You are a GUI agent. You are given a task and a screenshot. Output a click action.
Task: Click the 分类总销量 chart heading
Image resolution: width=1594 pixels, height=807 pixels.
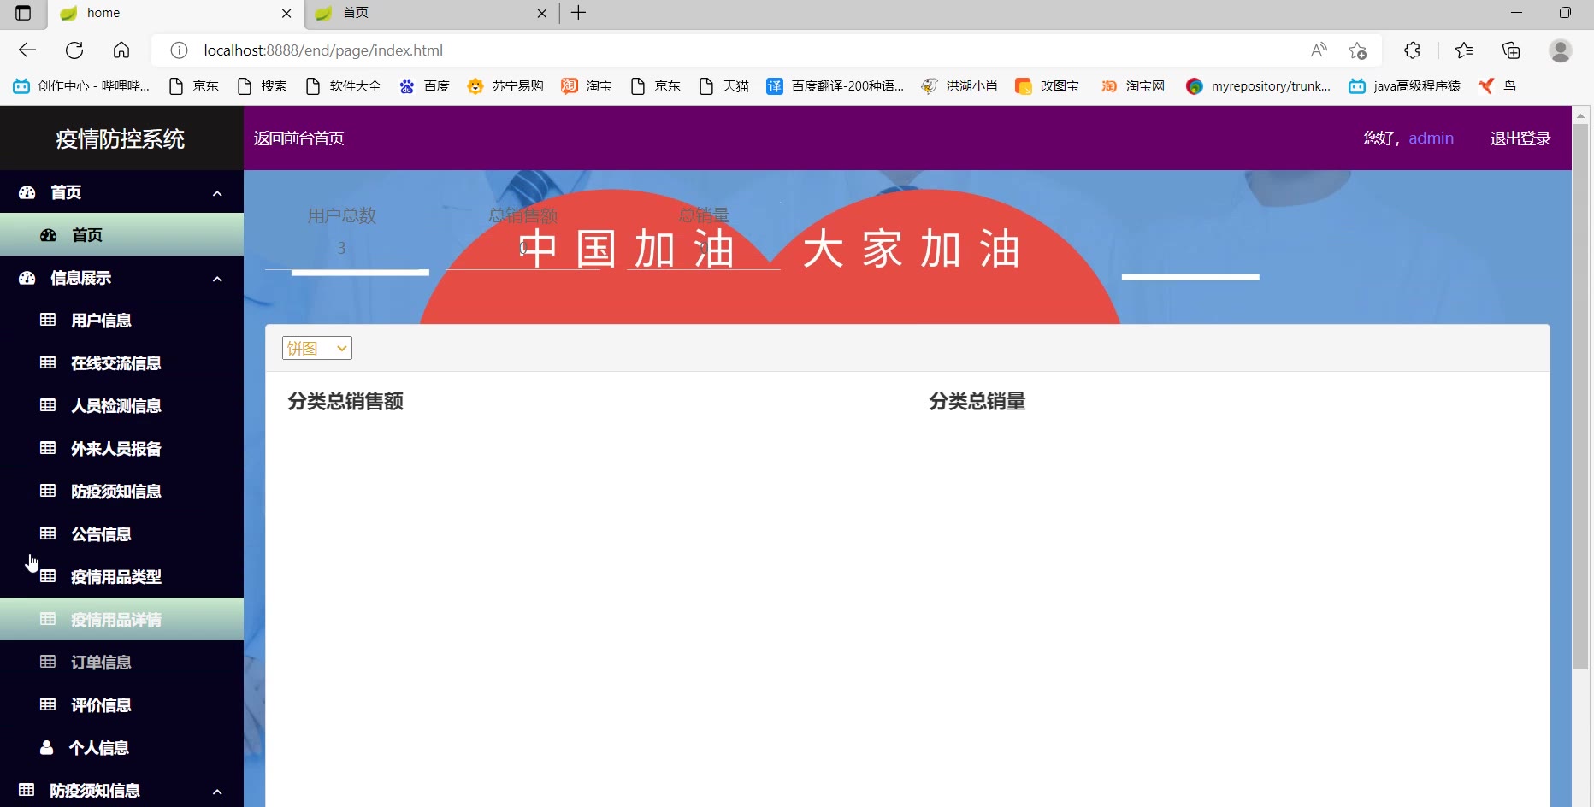(x=977, y=401)
